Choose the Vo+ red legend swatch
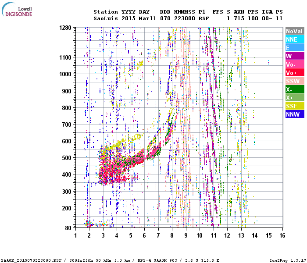The height and width of the screenshot is (263, 307). (x=295, y=73)
